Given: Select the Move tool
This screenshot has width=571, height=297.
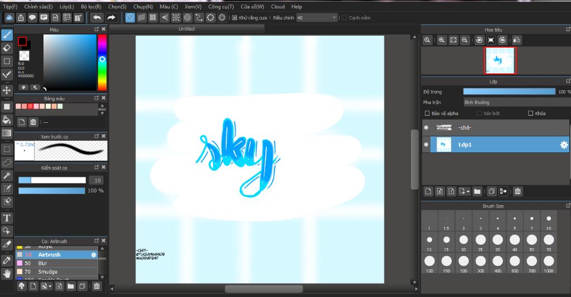Looking at the screenshot, I should tap(7, 90).
